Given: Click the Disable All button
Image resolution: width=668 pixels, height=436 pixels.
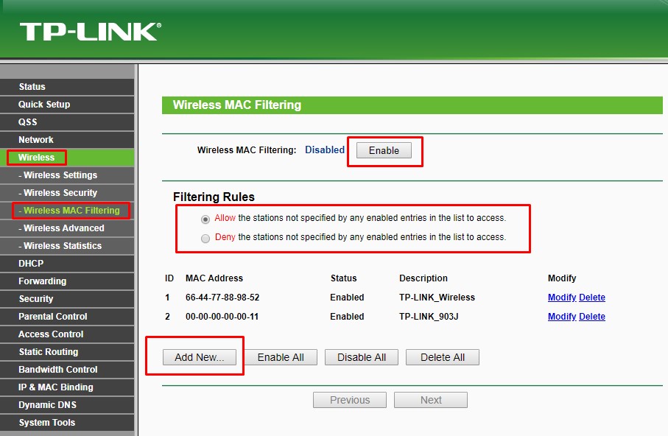Looking at the screenshot, I should click(x=362, y=357).
